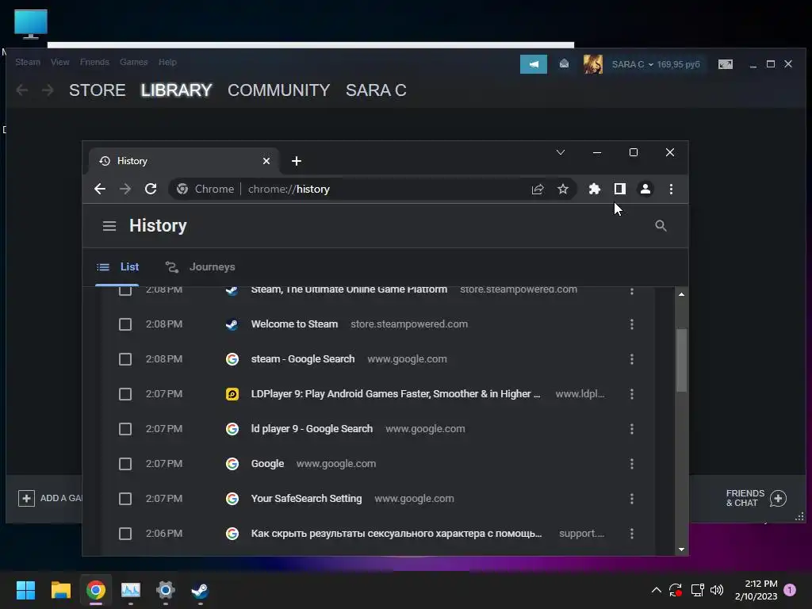Switch to the List tab in History
The image size is (812, 609).
pos(117,266)
